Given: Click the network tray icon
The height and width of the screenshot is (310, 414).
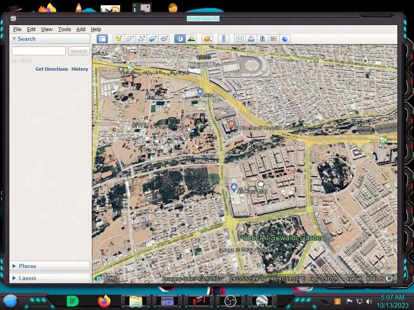Looking at the screenshot, I should click(359, 301).
